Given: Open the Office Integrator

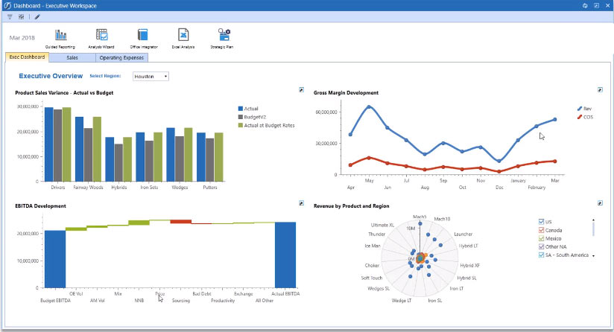Looking at the screenshot, I should 143,35.
